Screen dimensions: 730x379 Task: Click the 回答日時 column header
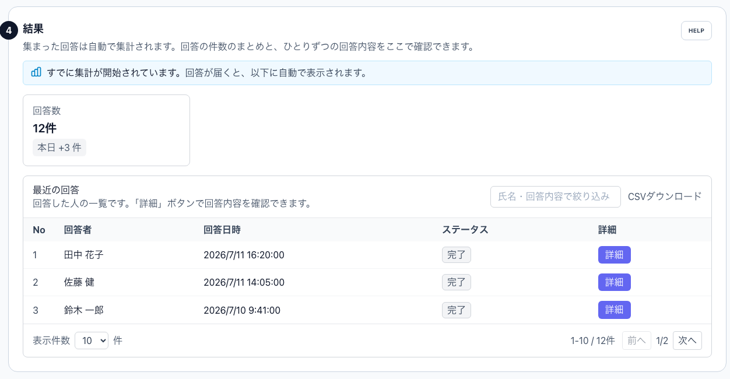[222, 230]
